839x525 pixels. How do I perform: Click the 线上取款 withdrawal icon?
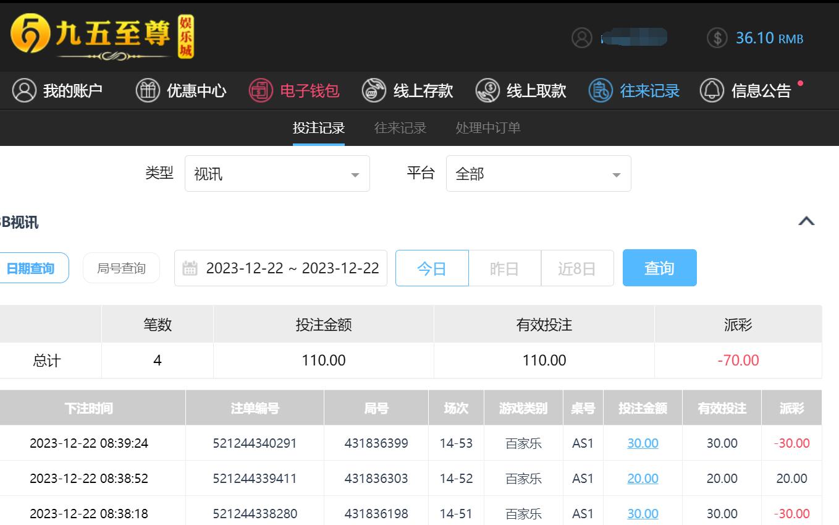point(487,90)
